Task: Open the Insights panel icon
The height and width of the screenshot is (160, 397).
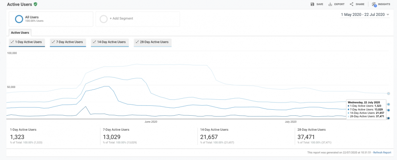Action: (374, 4)
